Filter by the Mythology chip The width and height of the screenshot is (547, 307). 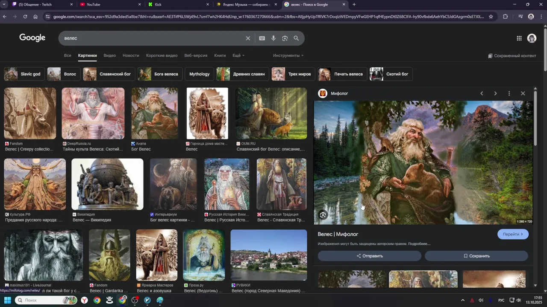(x=200, y=74)
